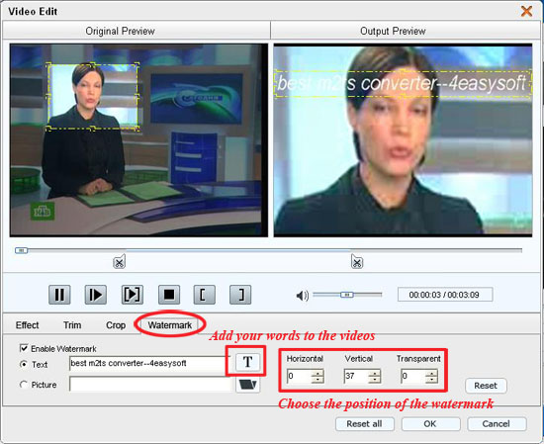This screenshot has width=544, height=444.
Task: Open font settings with the T button
Action: point(247,362)
